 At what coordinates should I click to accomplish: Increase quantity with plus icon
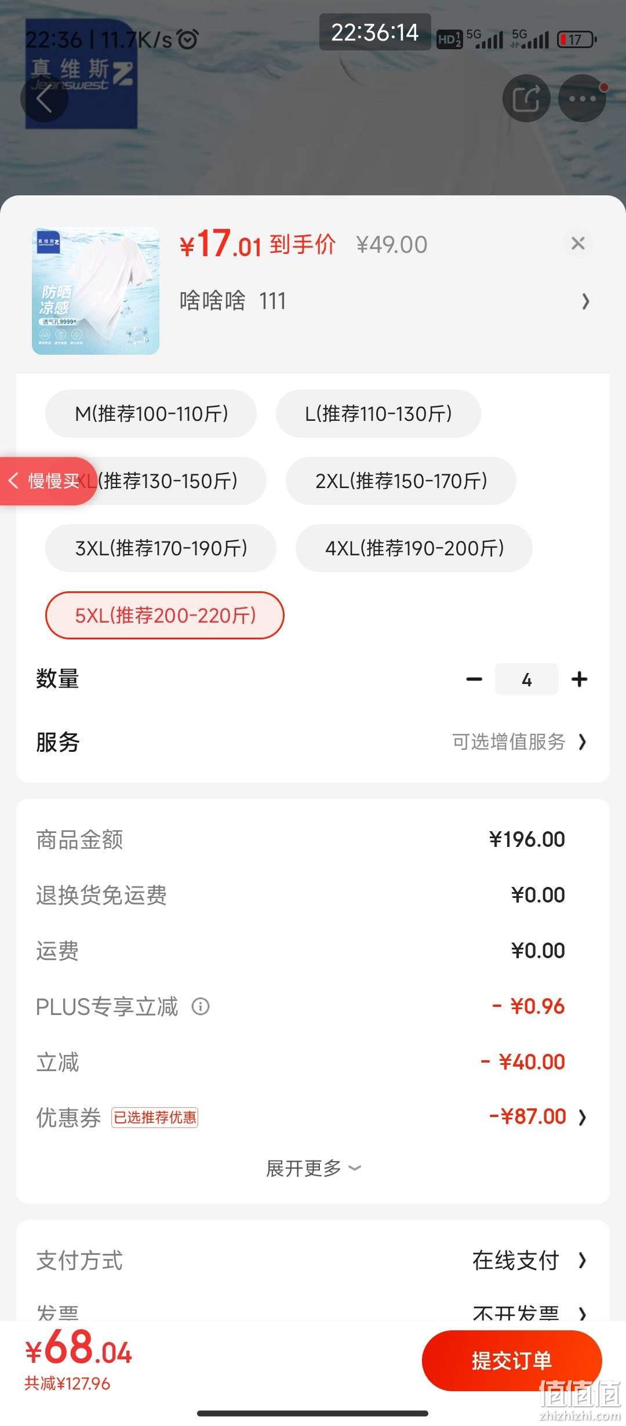[579, 679]
